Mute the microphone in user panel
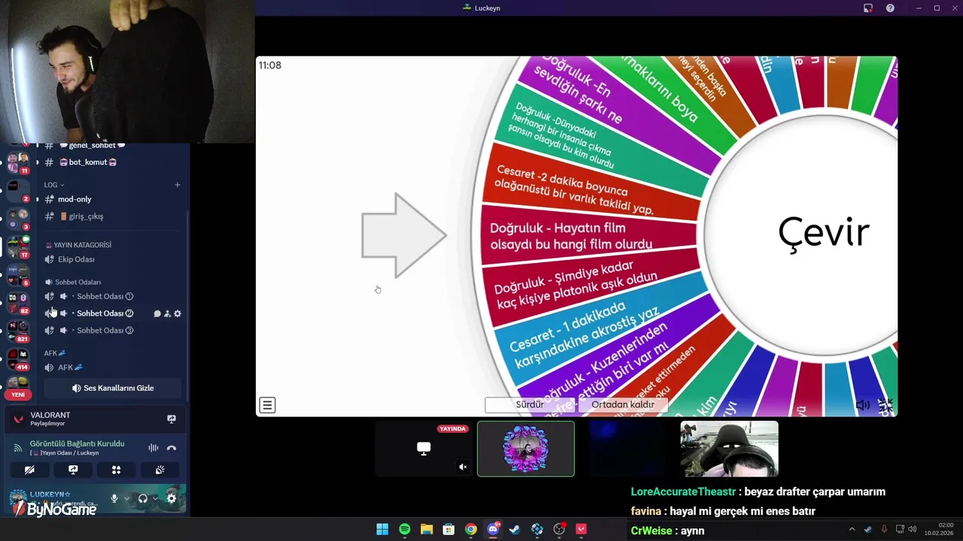The height and width of the screenshot is (541, 963). click(114, 498)
